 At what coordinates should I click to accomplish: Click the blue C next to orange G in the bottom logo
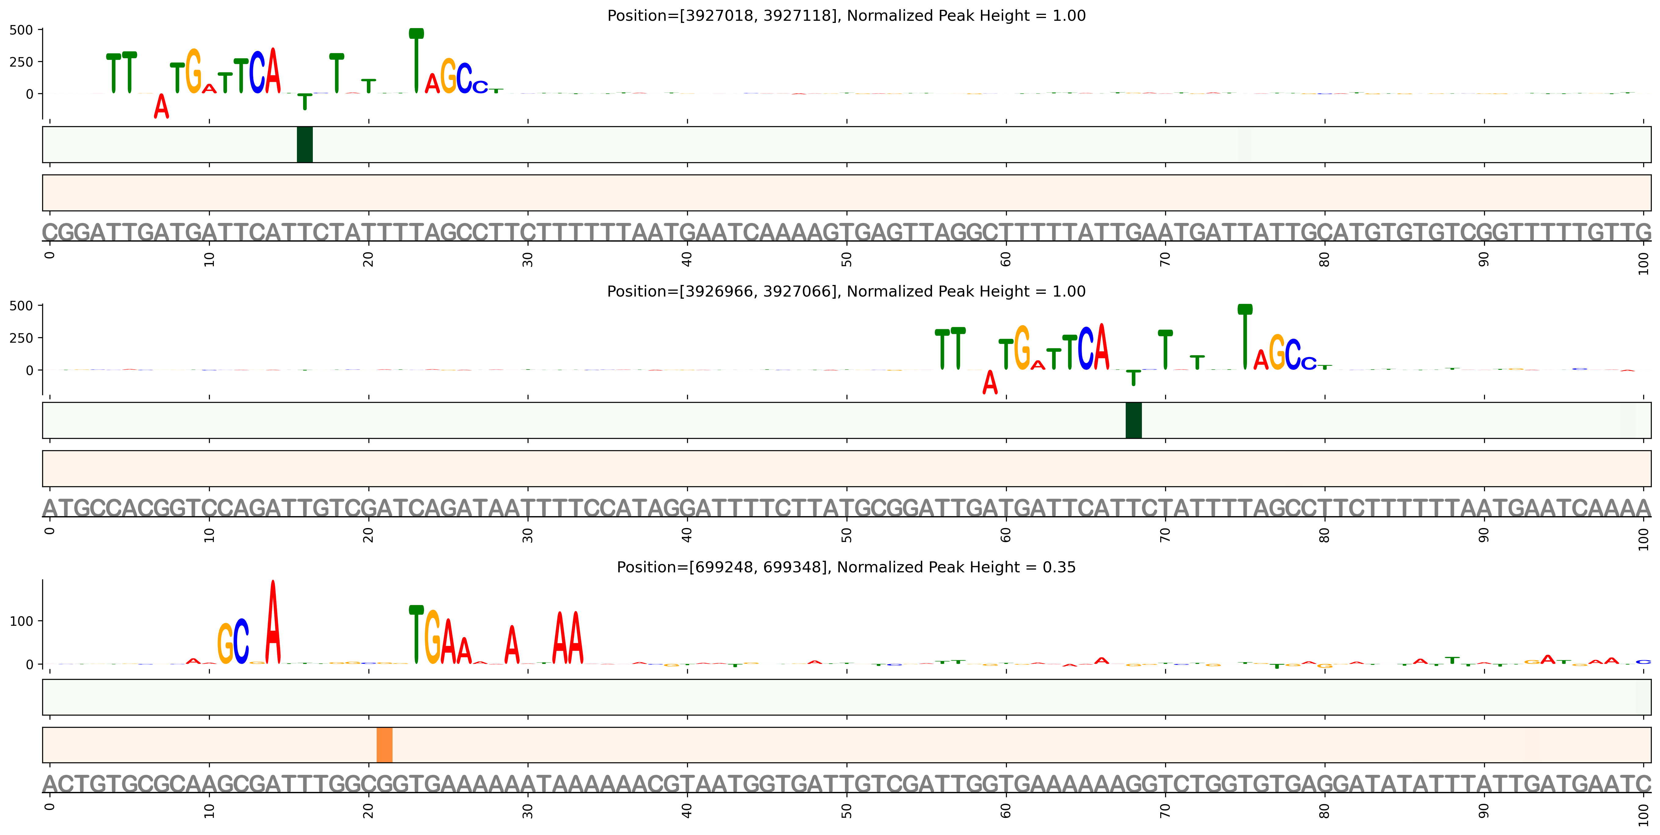pyautogui.click(x=241, y=641)
